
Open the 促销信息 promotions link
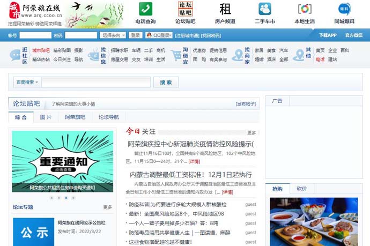tap(218, 50)
